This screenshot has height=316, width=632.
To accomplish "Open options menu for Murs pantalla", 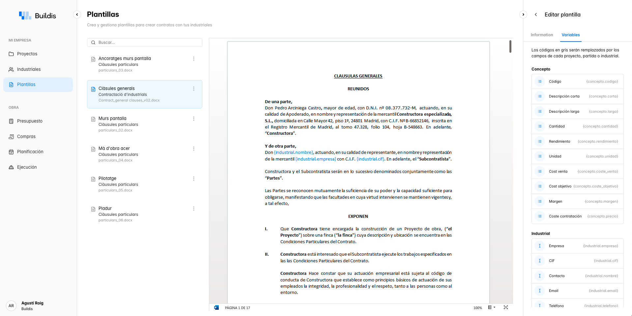I will click(194, 119).
